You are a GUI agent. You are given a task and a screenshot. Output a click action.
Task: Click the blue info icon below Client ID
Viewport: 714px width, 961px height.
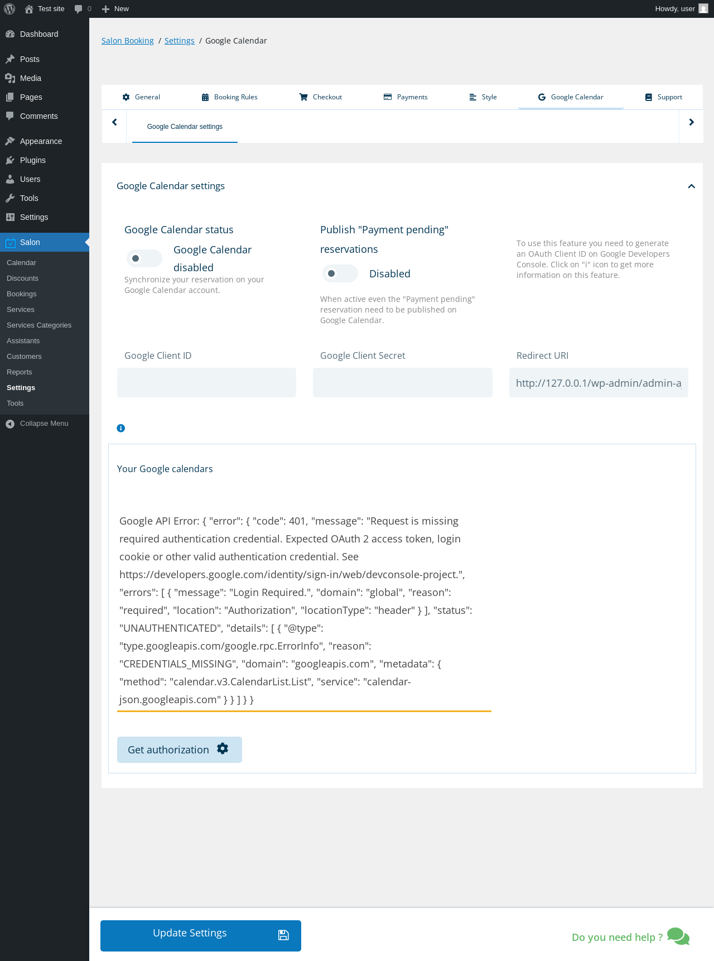[120, 428]
